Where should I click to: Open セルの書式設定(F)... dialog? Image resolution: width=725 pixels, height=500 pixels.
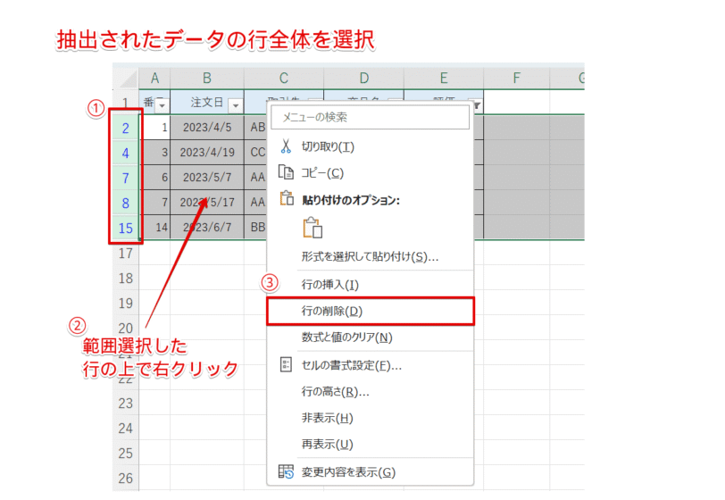(371, 365)
